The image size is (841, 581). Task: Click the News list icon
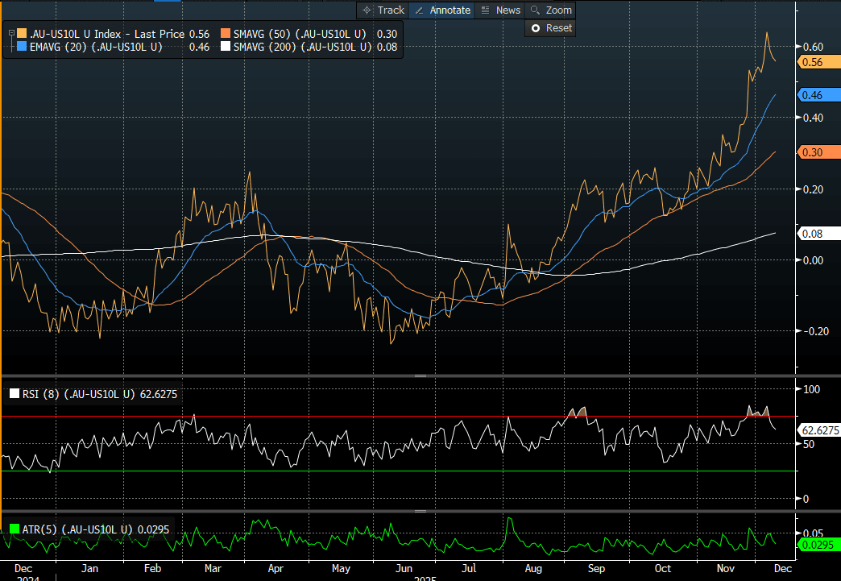[485, 10]
